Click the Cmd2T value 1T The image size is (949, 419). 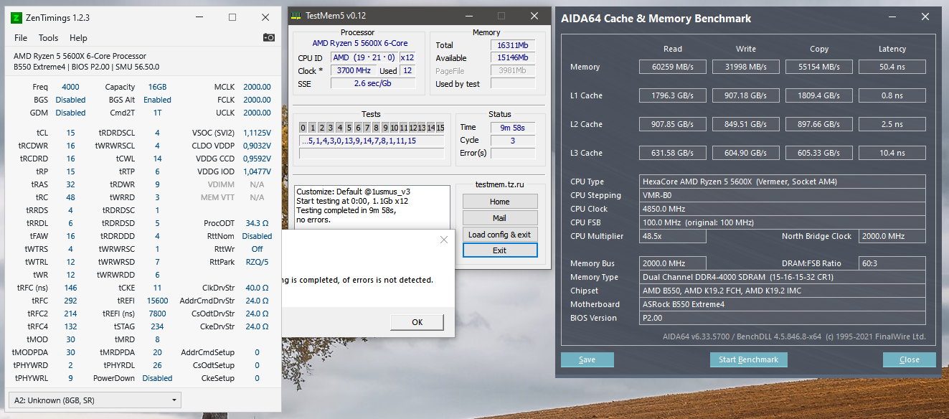[157, 113]
